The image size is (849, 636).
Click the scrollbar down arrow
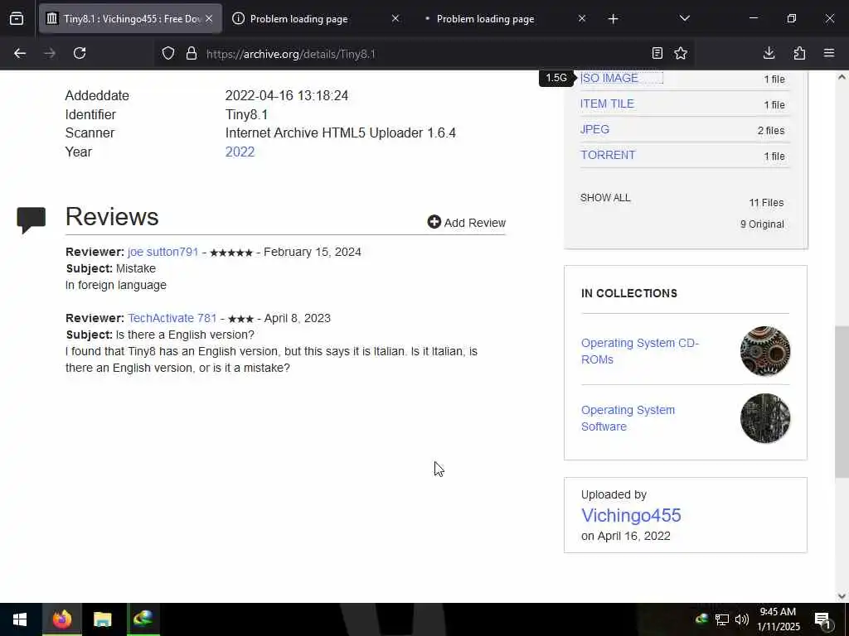(x=842, y=596)
